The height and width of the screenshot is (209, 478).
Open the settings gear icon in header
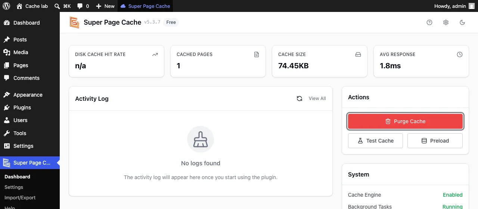[446, 22]
